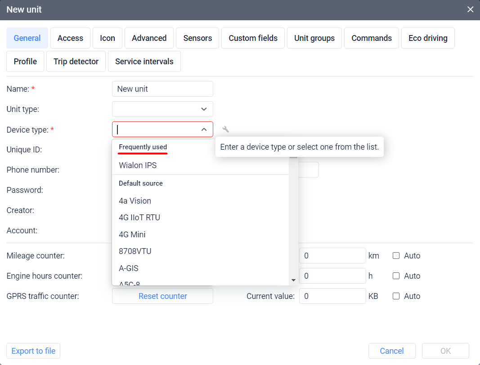Enable Auto for the GPRS traffic counter
The height and width of the screenshot is (365, 480).
(x=396, y=296)
